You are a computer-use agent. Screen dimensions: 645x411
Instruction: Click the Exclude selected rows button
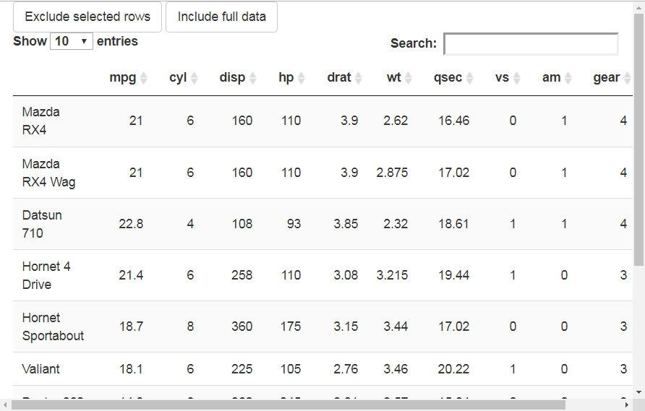click(x=87, y=17)
